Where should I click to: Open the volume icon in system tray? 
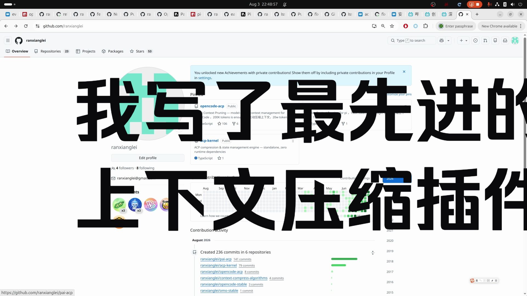[512, 4]
